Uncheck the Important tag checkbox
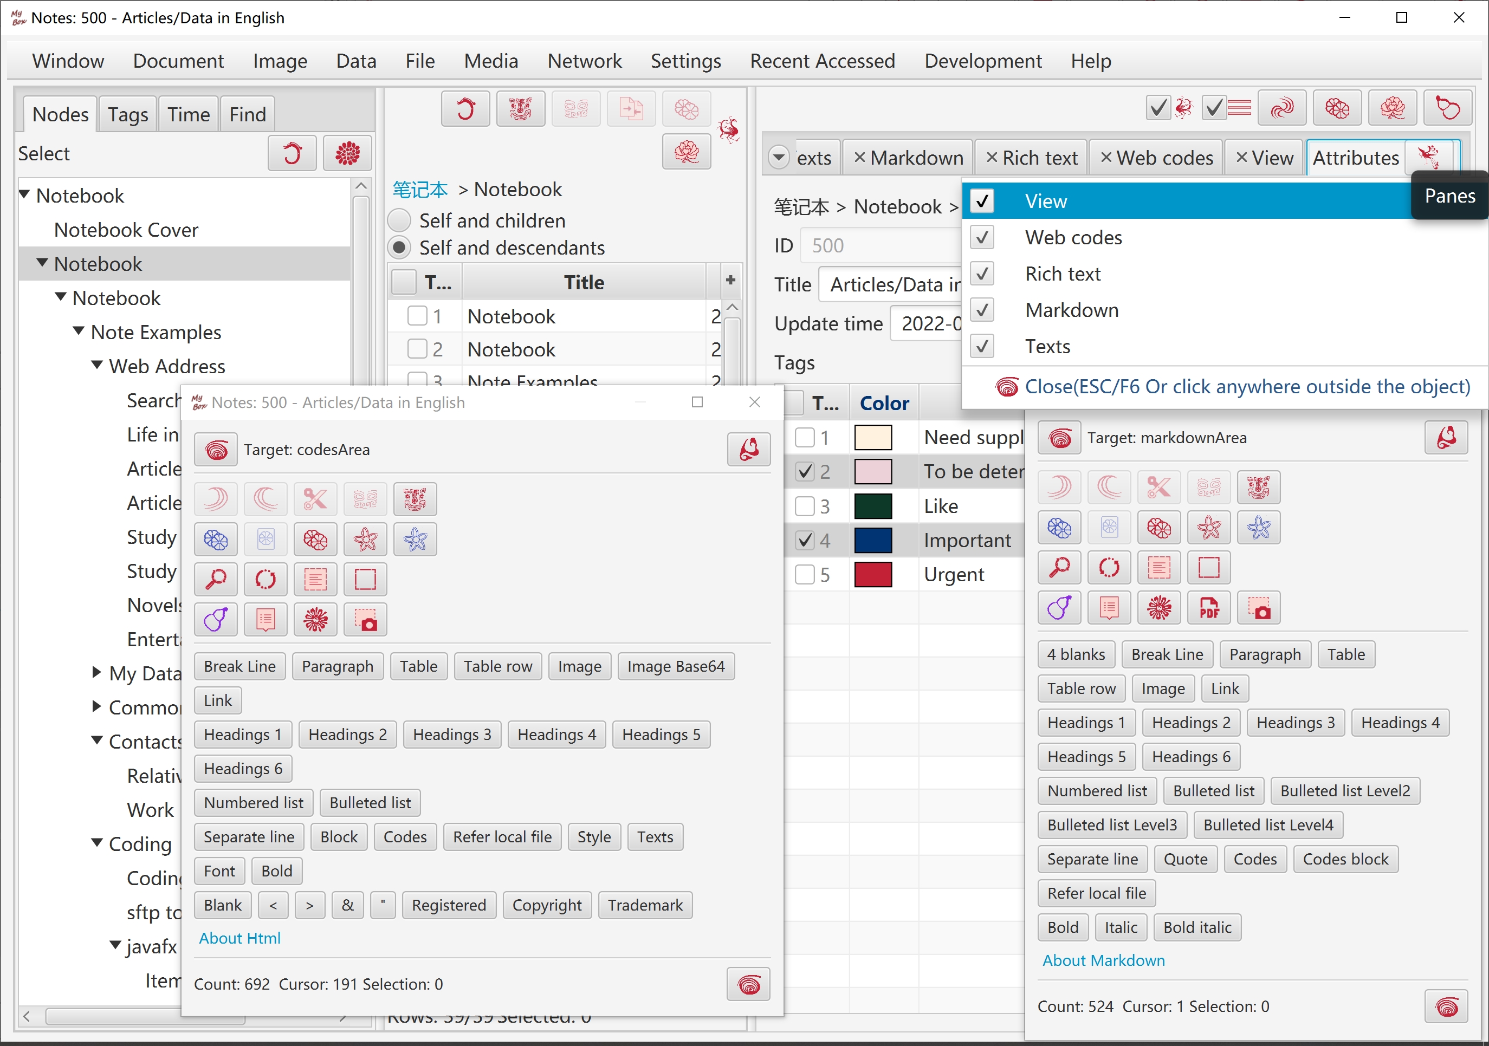The image size is (1489, 1046). (805, 540)
